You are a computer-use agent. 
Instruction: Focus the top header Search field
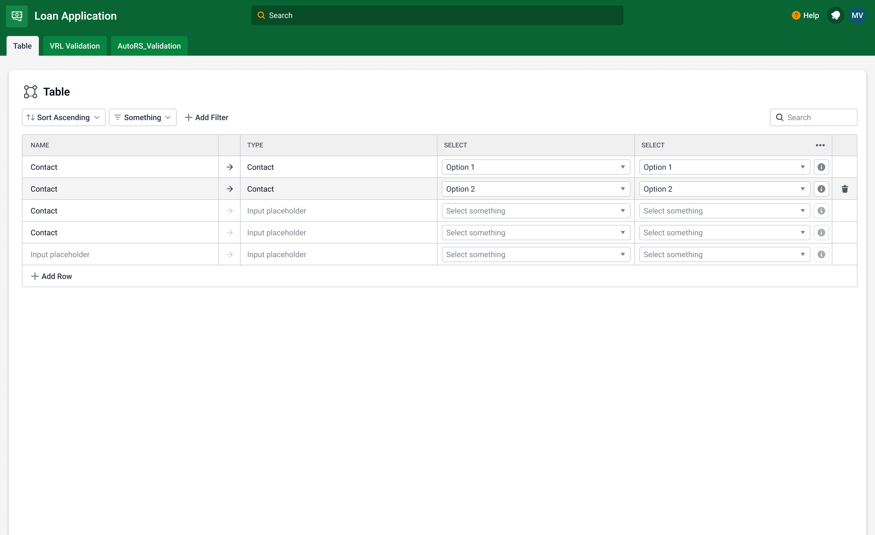tap(437, 15)
